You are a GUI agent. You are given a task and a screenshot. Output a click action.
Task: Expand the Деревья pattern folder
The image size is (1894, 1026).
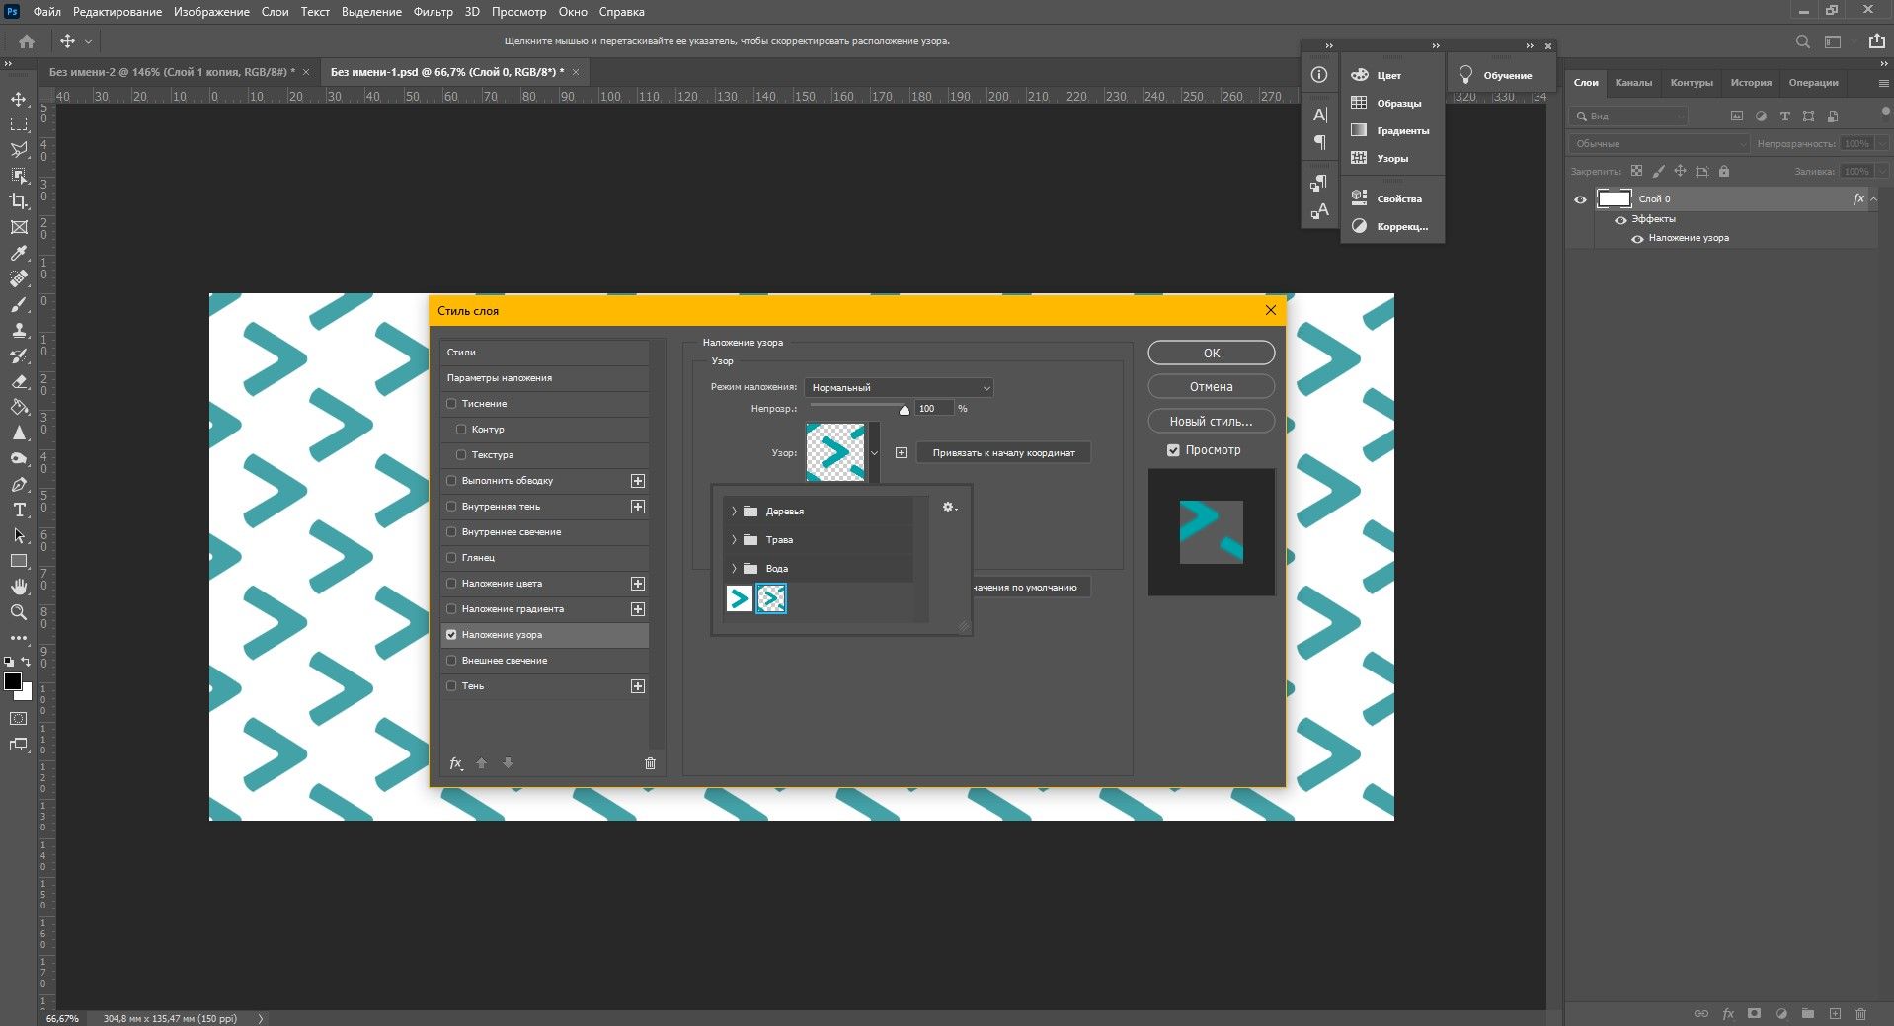(734, 512)
